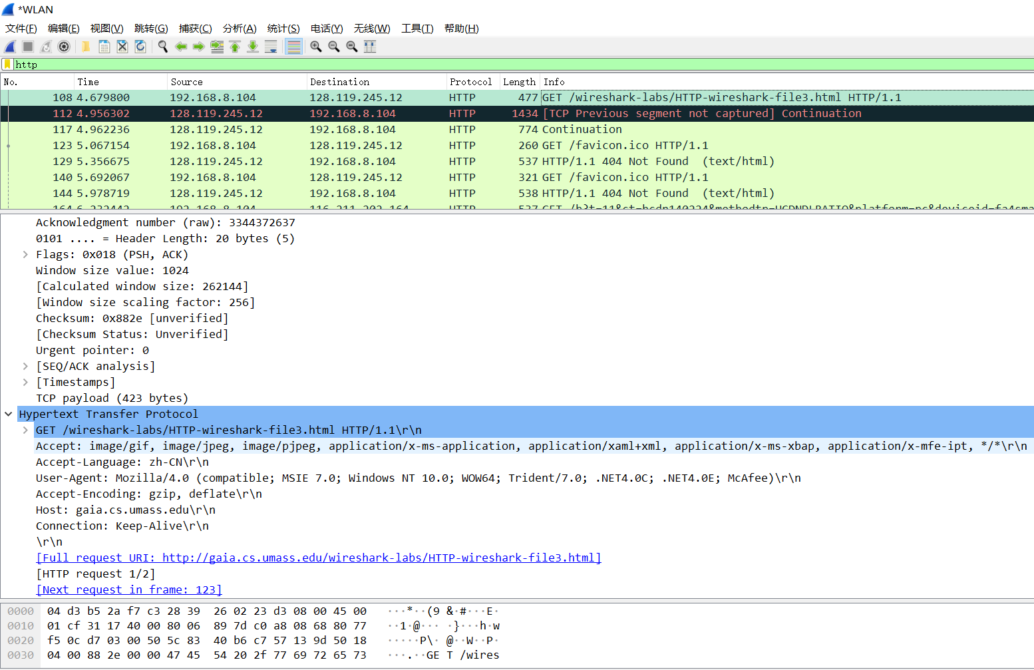
Task: Select the Accept-Language: zh-CN line
Action: click(122, 462)
